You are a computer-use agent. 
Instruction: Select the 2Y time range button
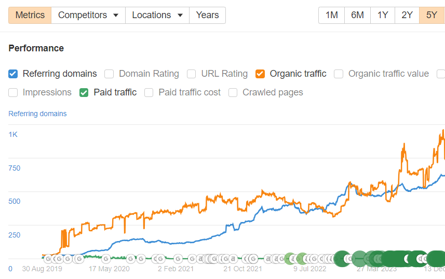click(407, 15)
